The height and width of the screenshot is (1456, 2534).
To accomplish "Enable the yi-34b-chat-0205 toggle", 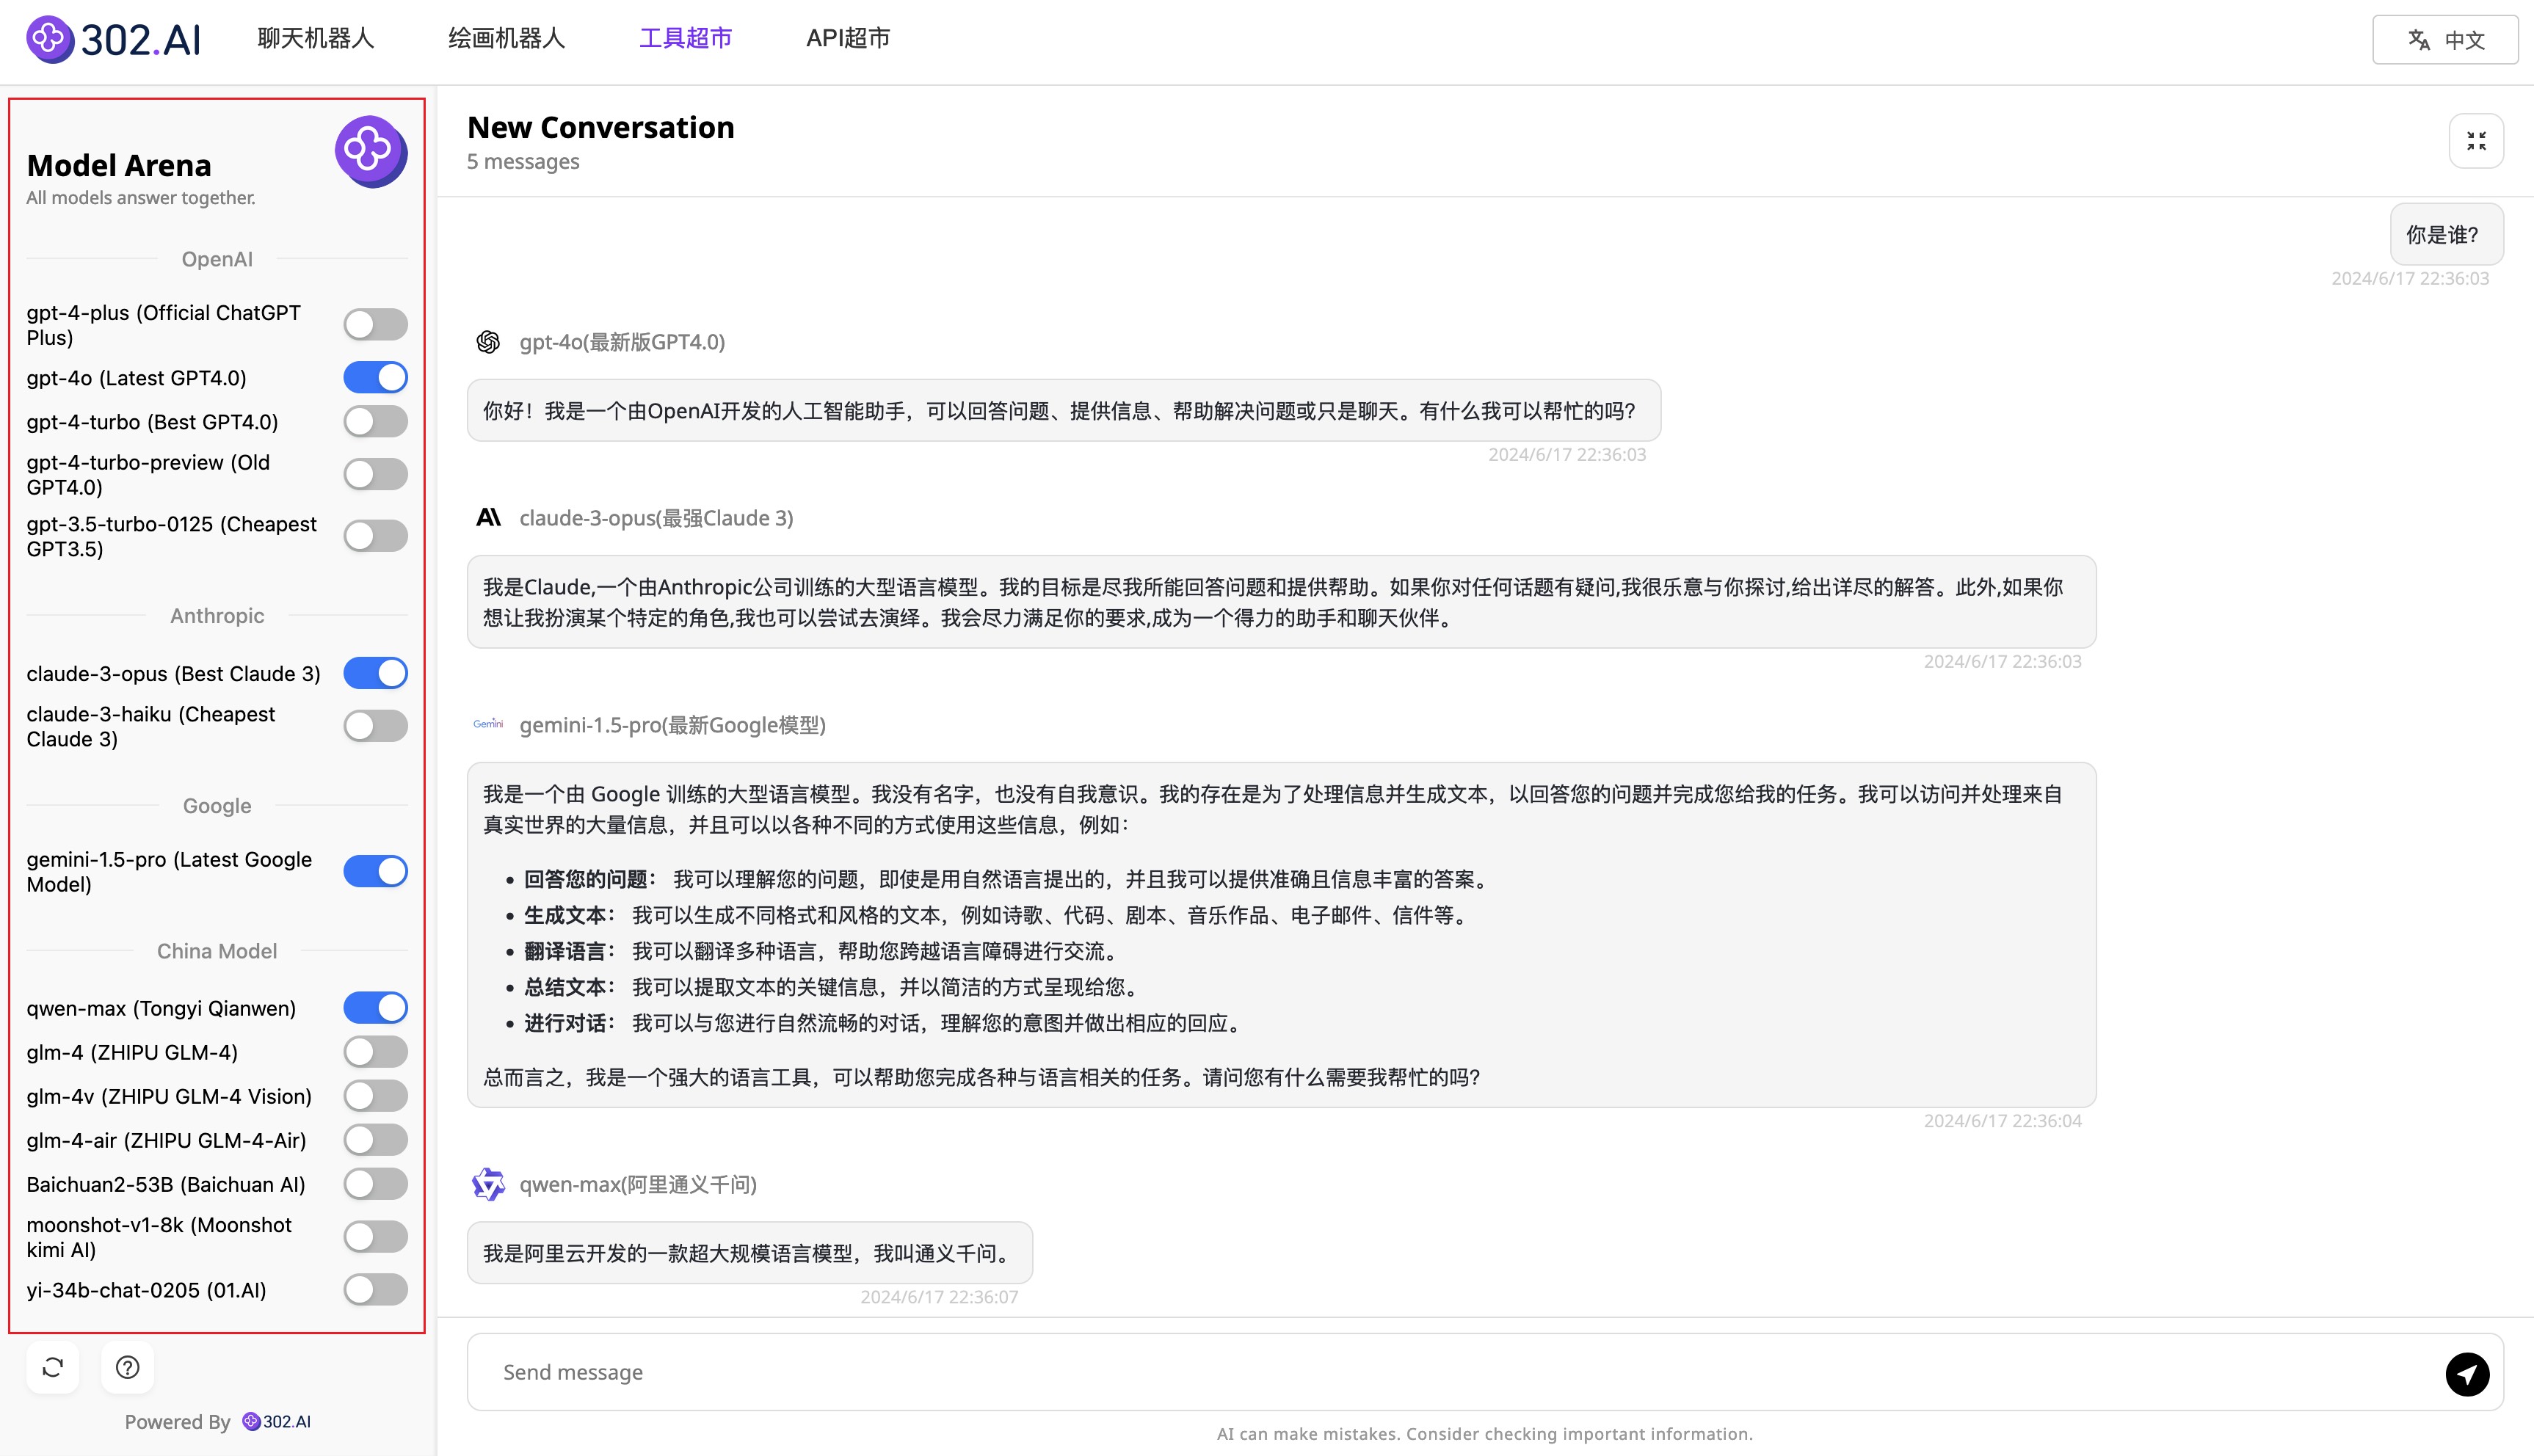I will (376, 1290).
